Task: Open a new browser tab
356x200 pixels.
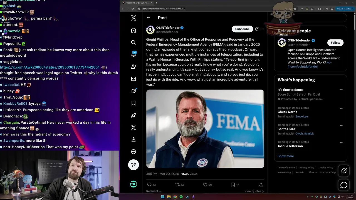Action: (156, 3)
